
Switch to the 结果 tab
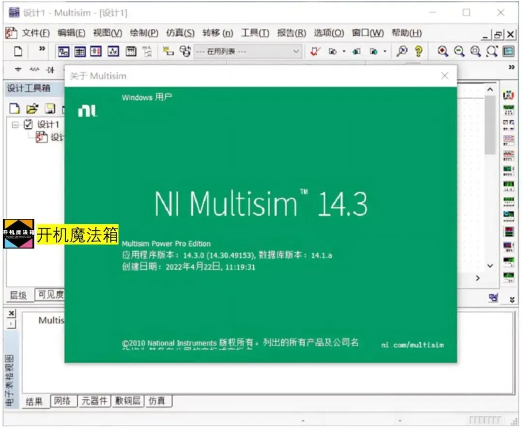[34, 401]
